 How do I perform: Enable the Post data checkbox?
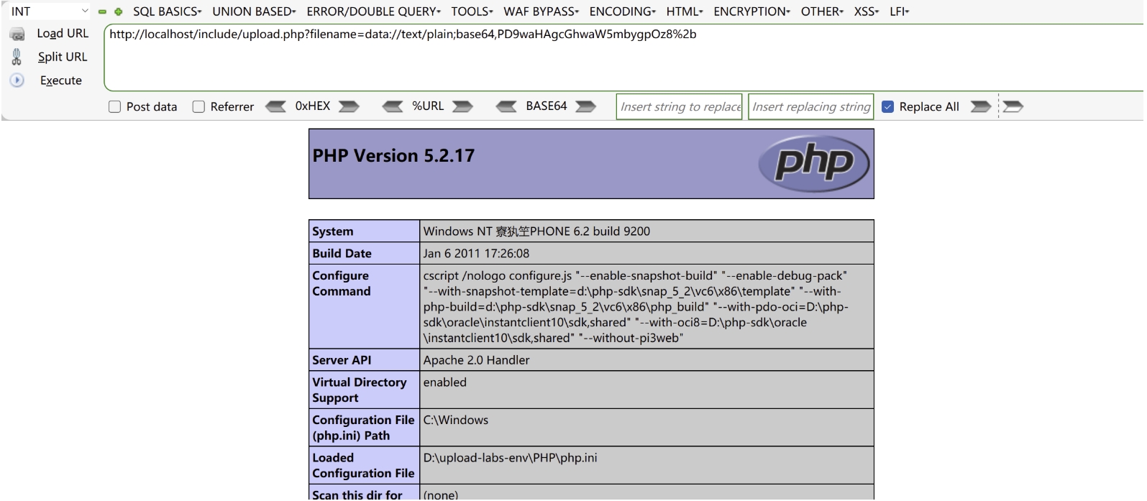[114, 106]
